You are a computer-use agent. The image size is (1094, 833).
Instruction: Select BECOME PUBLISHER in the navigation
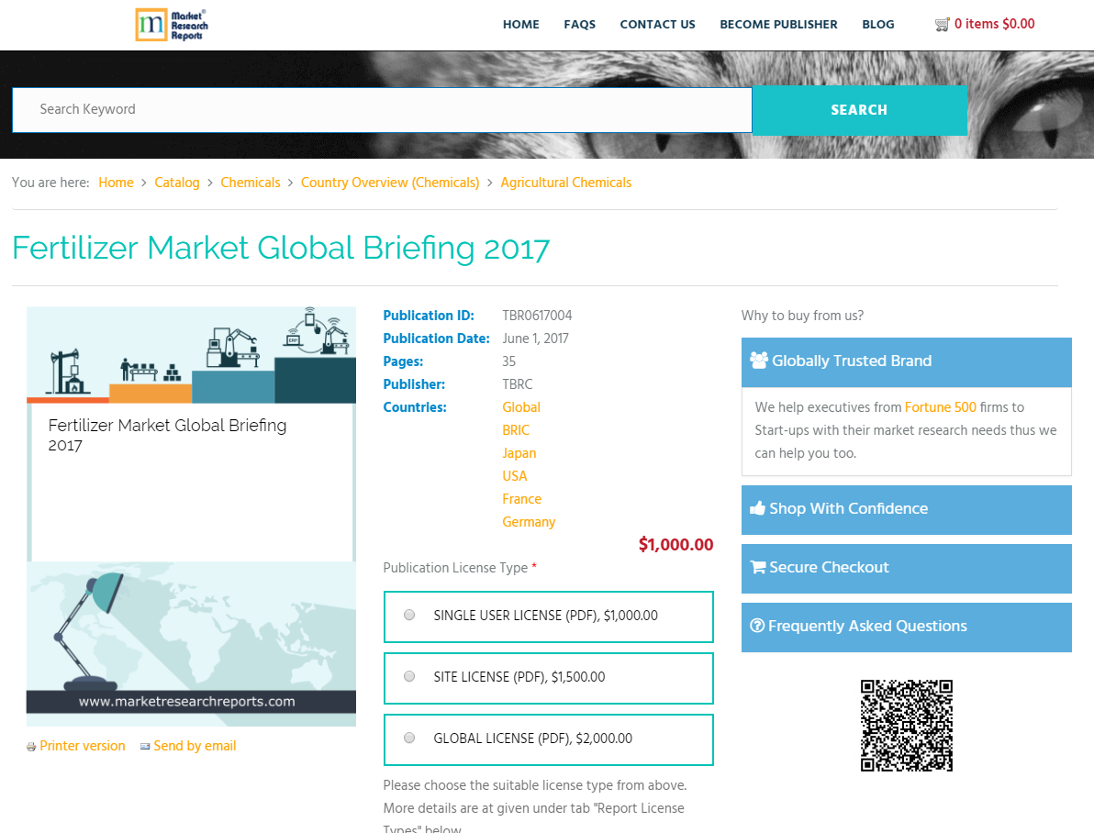tap(778, 24)
